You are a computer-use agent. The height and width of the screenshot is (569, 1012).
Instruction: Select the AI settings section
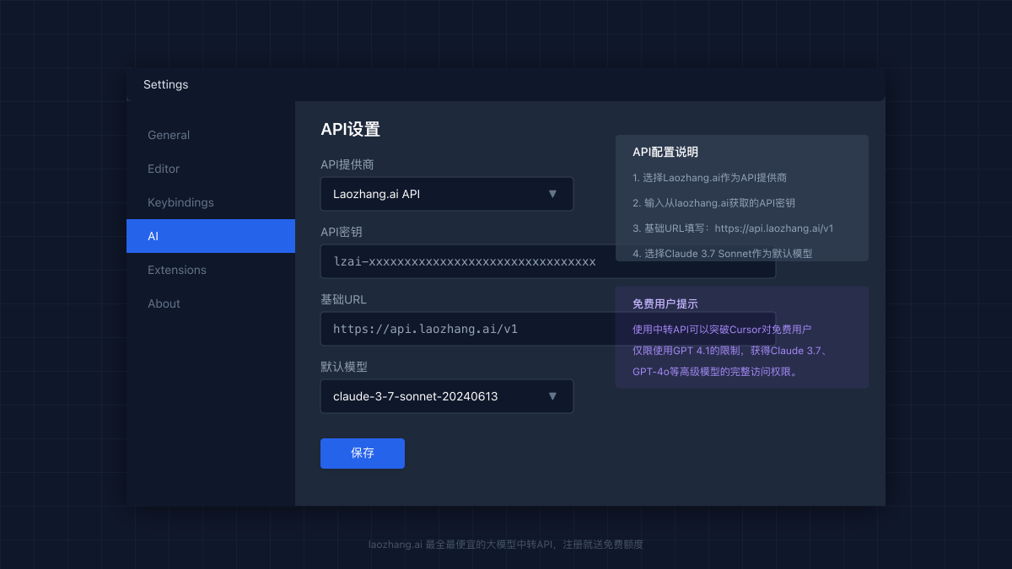(x=211, y=236)
